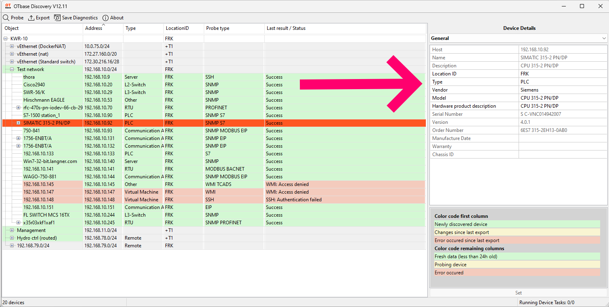Click 'MODBUS BACNET' probe type cell

(x=234, y=169)
